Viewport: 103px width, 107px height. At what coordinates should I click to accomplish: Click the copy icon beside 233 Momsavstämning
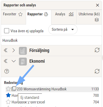coord(14,89)
